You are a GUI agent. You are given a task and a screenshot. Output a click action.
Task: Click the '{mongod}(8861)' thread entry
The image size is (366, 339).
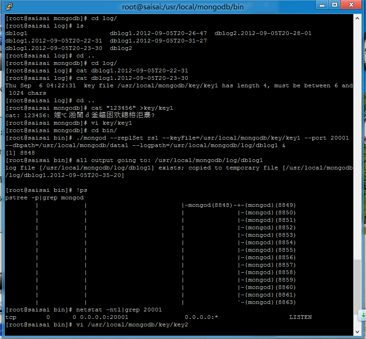(x=271, y=295)
